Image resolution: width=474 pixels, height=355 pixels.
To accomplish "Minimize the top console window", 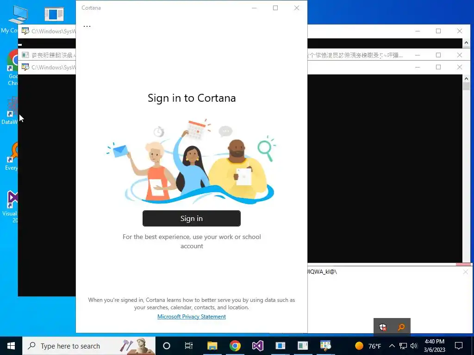I will tap(418, 31).
